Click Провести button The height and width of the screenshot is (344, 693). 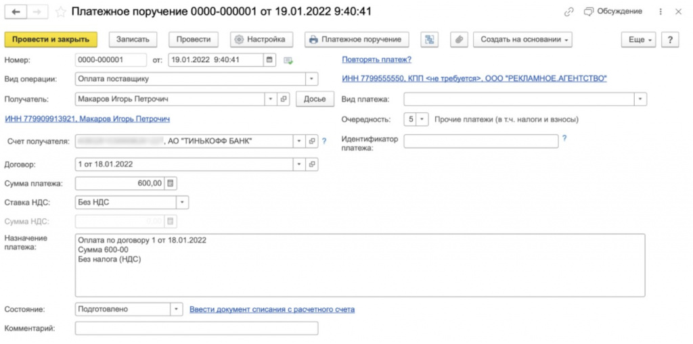tap(194, 39)
